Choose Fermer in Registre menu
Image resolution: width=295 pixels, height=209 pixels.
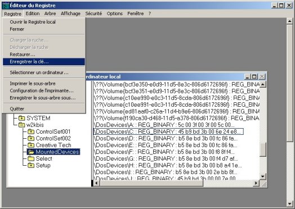[x=44, y=29]
